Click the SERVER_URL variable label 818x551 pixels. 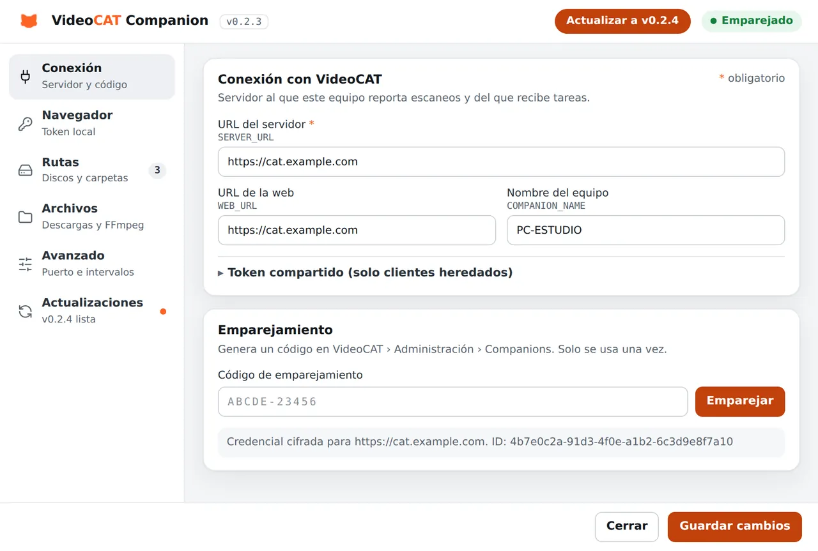[246, 138]
